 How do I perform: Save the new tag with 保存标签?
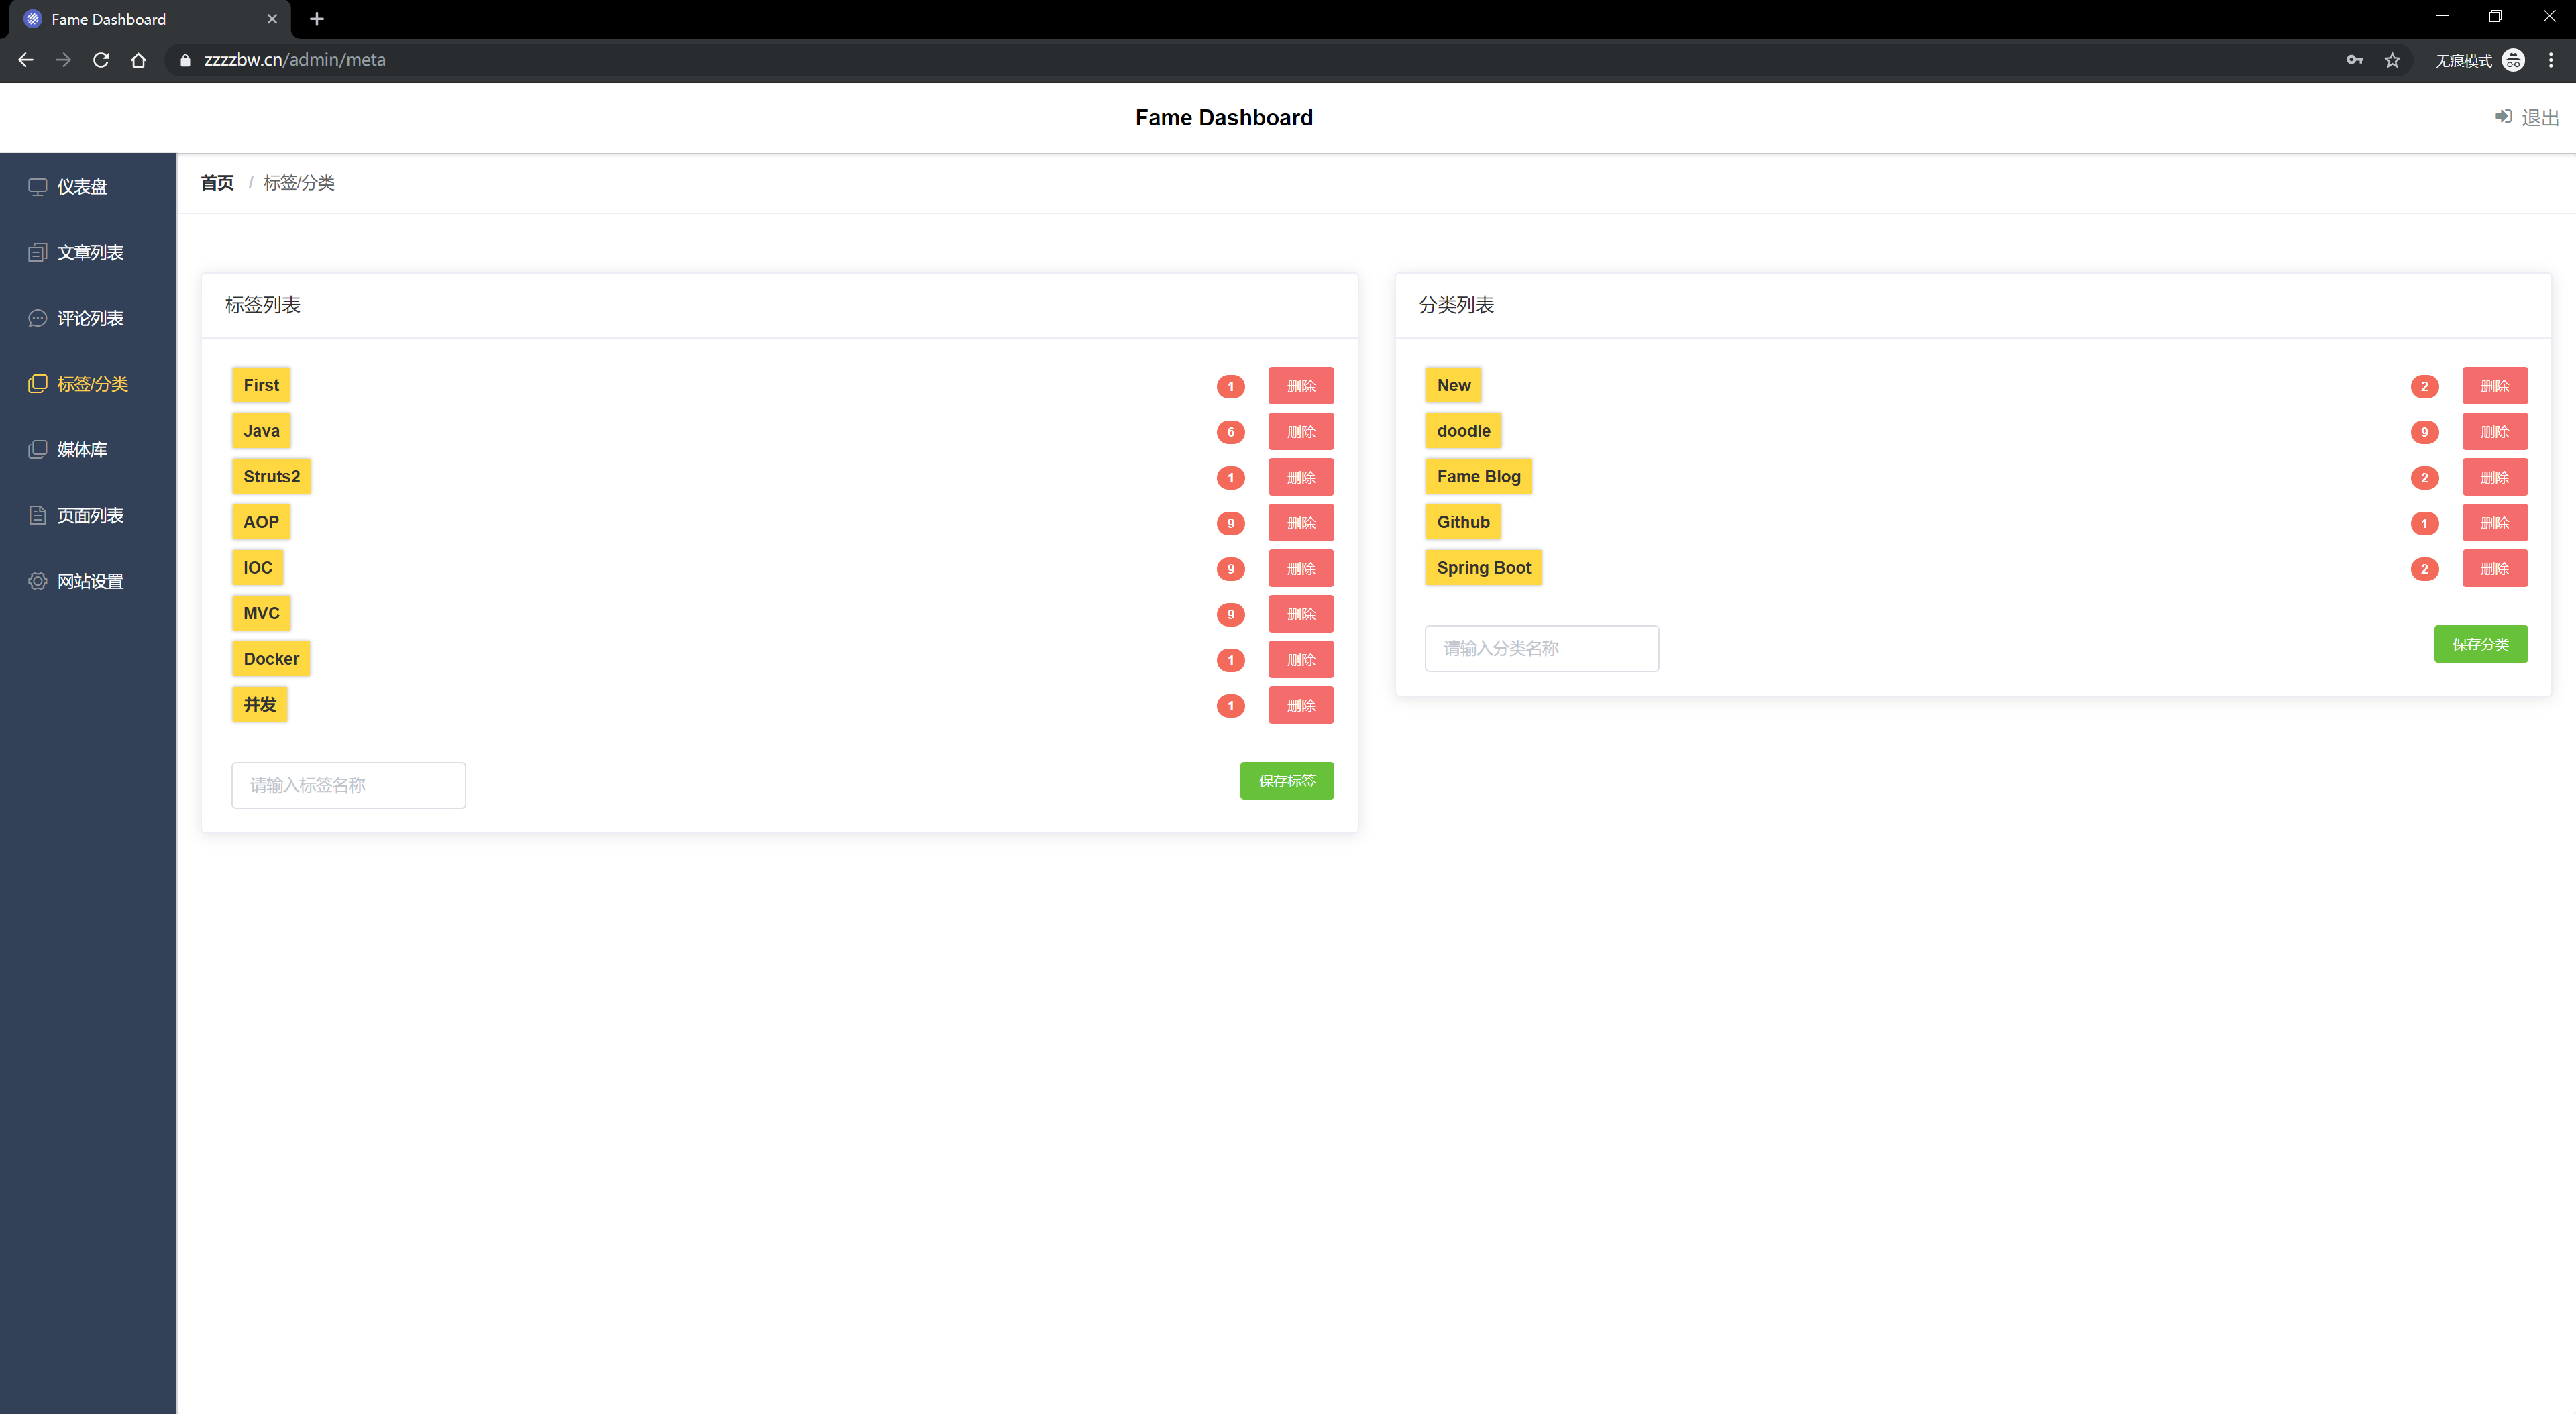point(1286,781)
